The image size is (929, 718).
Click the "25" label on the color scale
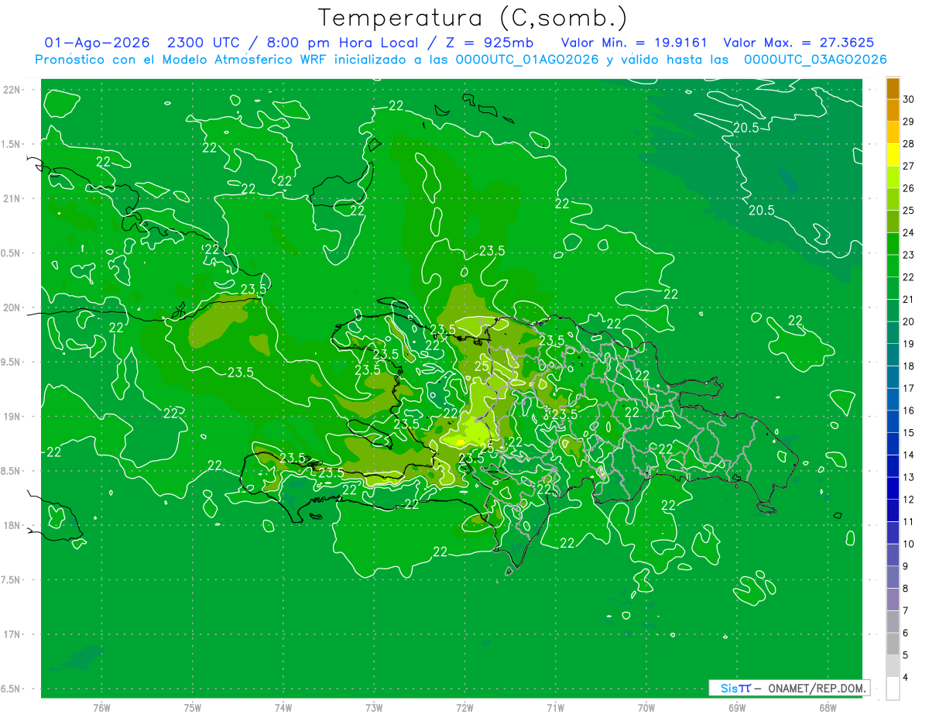909,211
